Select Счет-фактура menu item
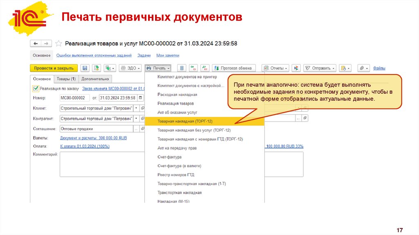Image resolution: width=419 pixels, height=235 pixels. tap(205, 157)
